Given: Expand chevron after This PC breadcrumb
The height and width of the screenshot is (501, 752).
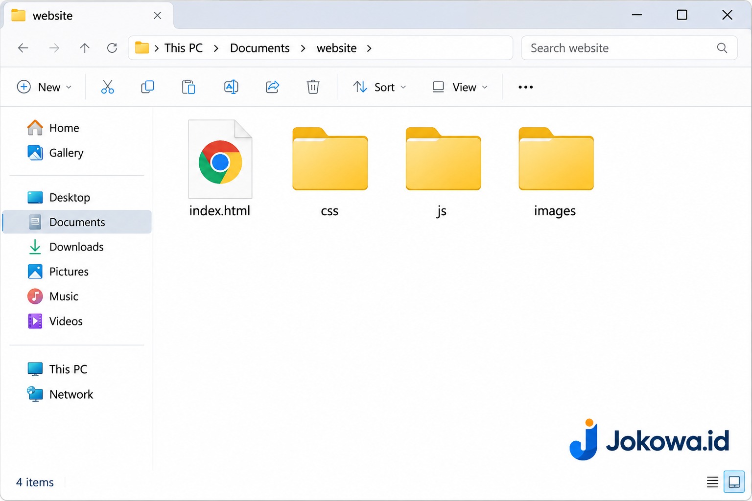Looking at the screenshot, I should pyautogui.click(x=216, y=48).
